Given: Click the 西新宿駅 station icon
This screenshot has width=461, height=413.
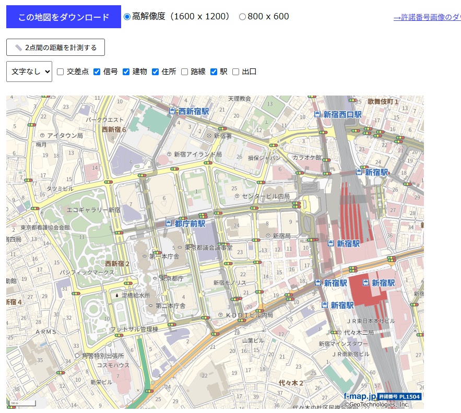Looking at the screenshot, I should point(172,111).
